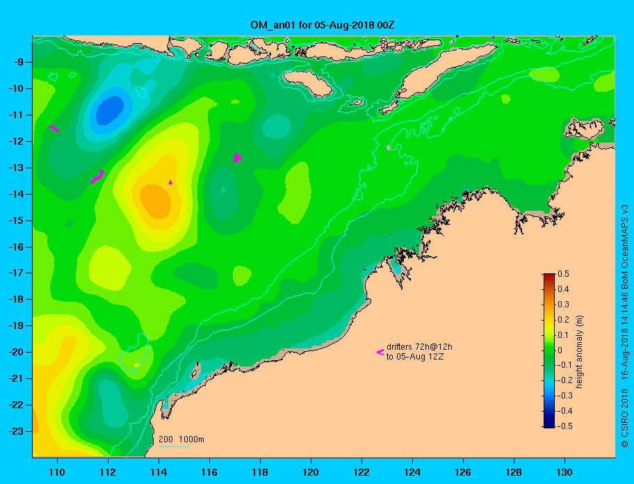
Task: Click the cyan isobath sample line under 200 1000m
Action: click(174, 446)
